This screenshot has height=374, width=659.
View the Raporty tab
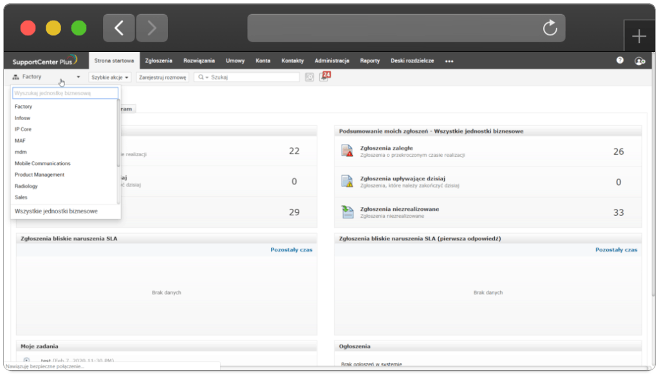370,61
